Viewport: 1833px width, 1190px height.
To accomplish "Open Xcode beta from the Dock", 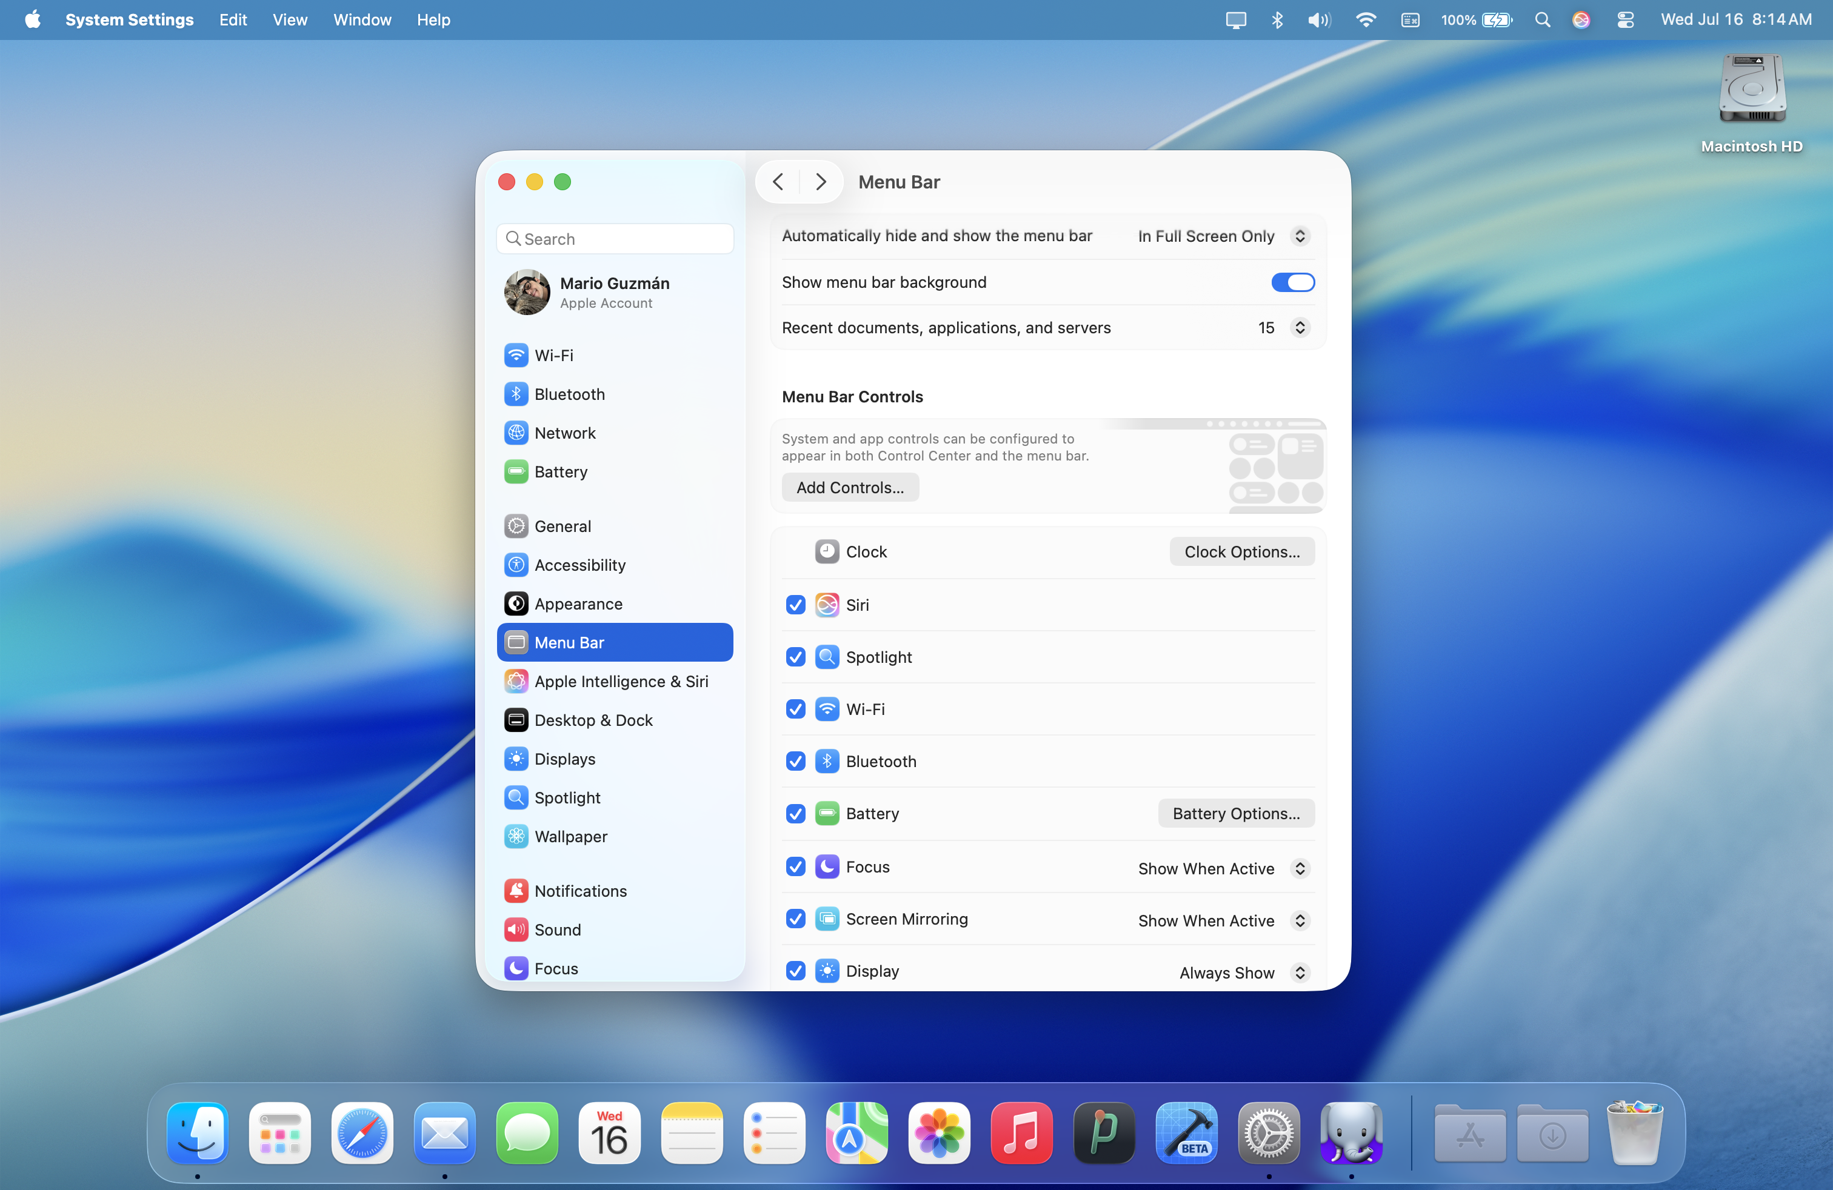I will point(1186,1133).
